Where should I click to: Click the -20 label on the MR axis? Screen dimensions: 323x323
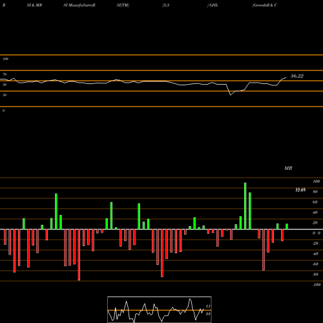pos(315,244)
